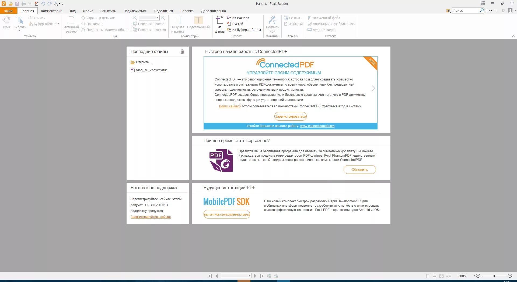Click the Подпись PDF sign tool
The height and width of the screenshot is (282, 517).
[272, 24]
